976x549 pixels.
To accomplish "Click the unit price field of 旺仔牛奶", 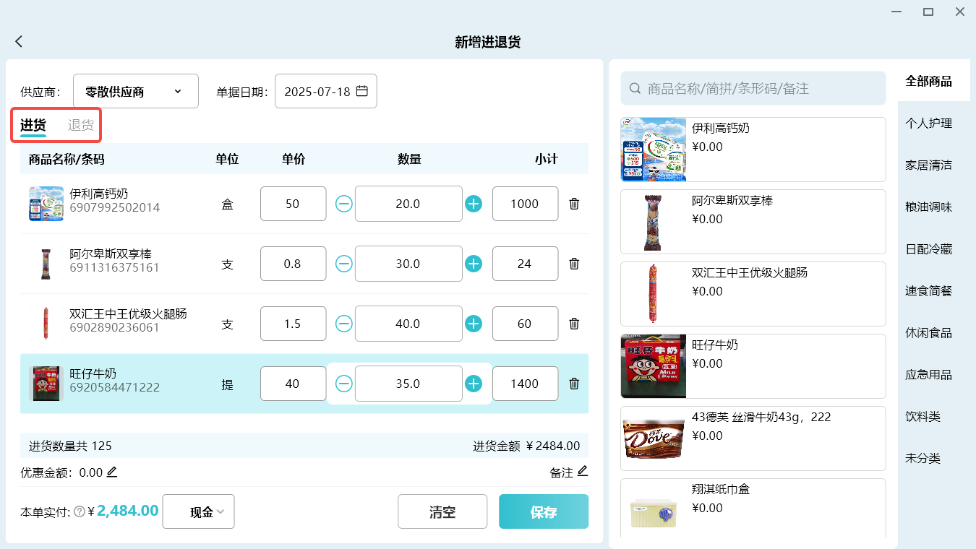I will [293, 384].
